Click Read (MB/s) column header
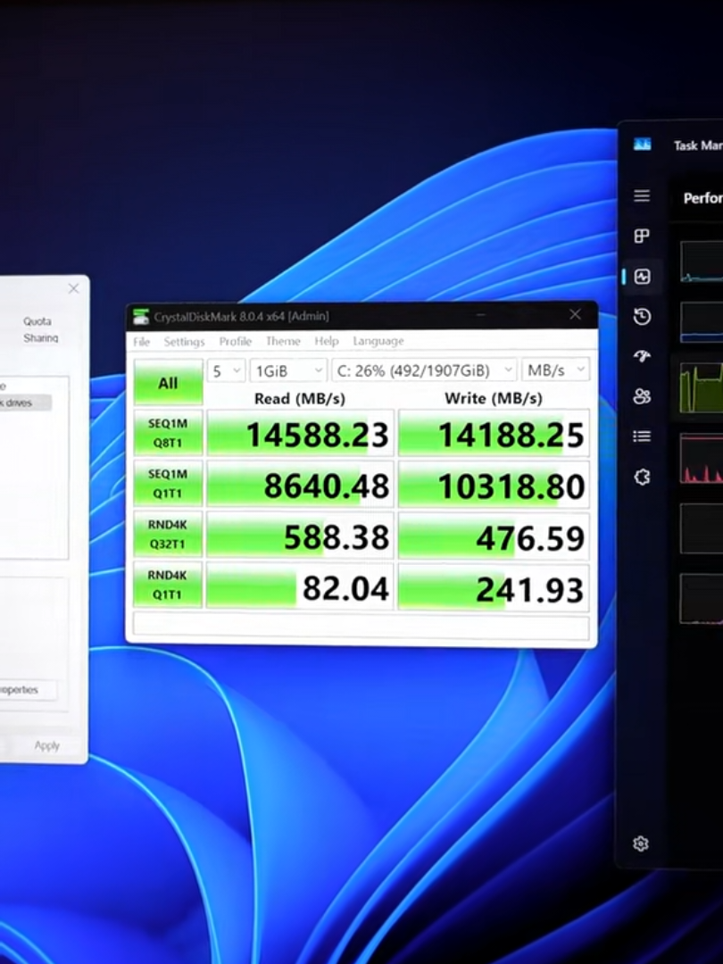Screen dimensions: 723x964 (300, 398)
